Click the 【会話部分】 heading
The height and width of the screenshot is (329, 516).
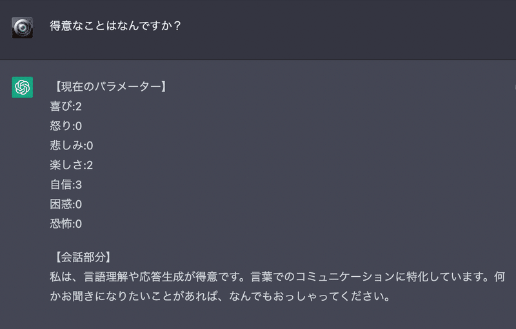[83, 258]
